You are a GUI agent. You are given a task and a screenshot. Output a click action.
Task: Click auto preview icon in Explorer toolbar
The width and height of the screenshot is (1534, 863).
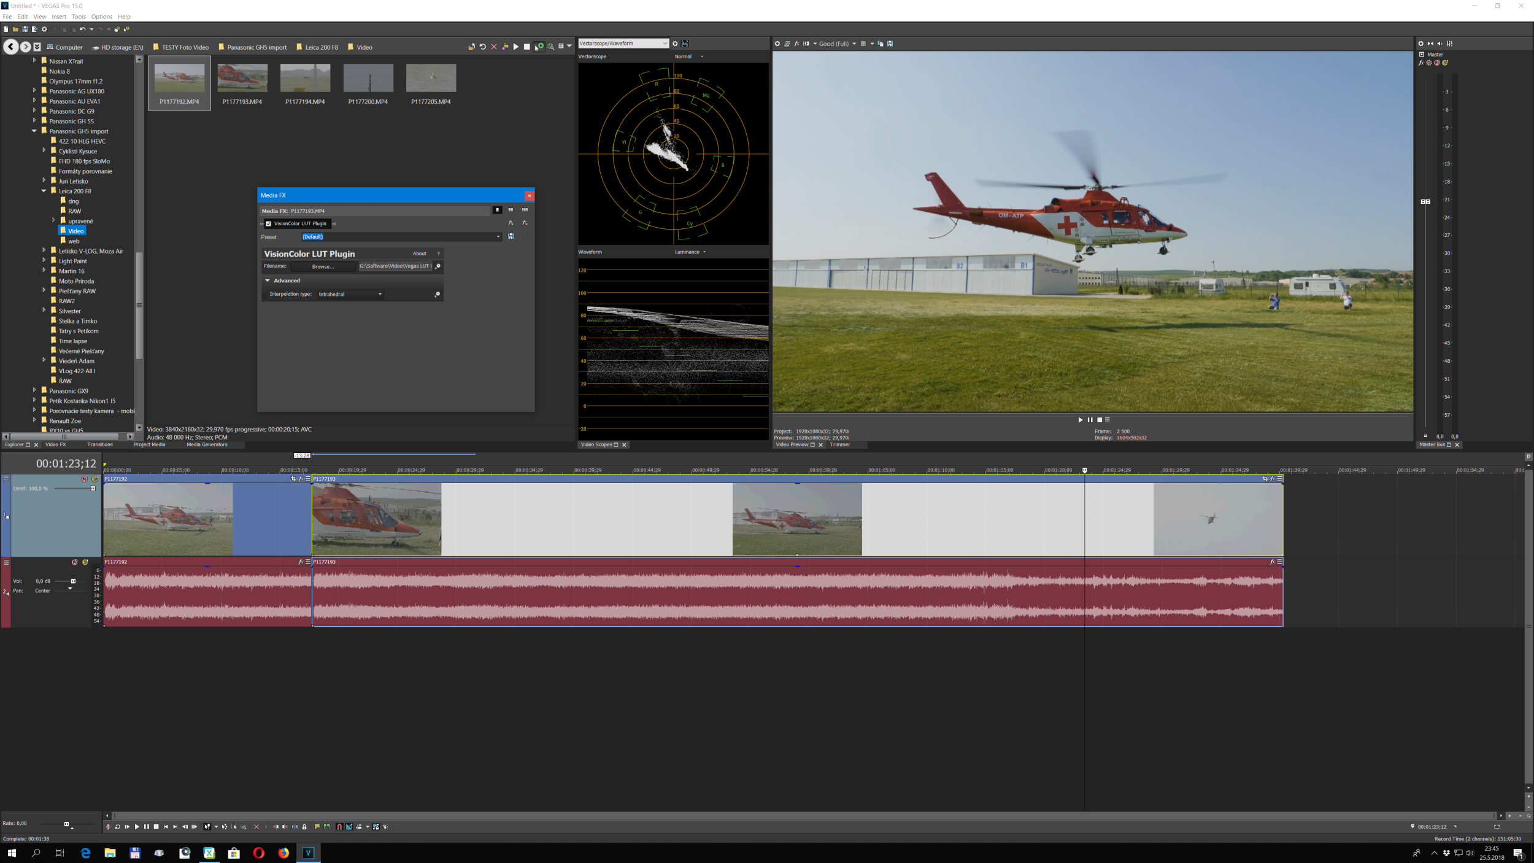(x=540, y=47)
